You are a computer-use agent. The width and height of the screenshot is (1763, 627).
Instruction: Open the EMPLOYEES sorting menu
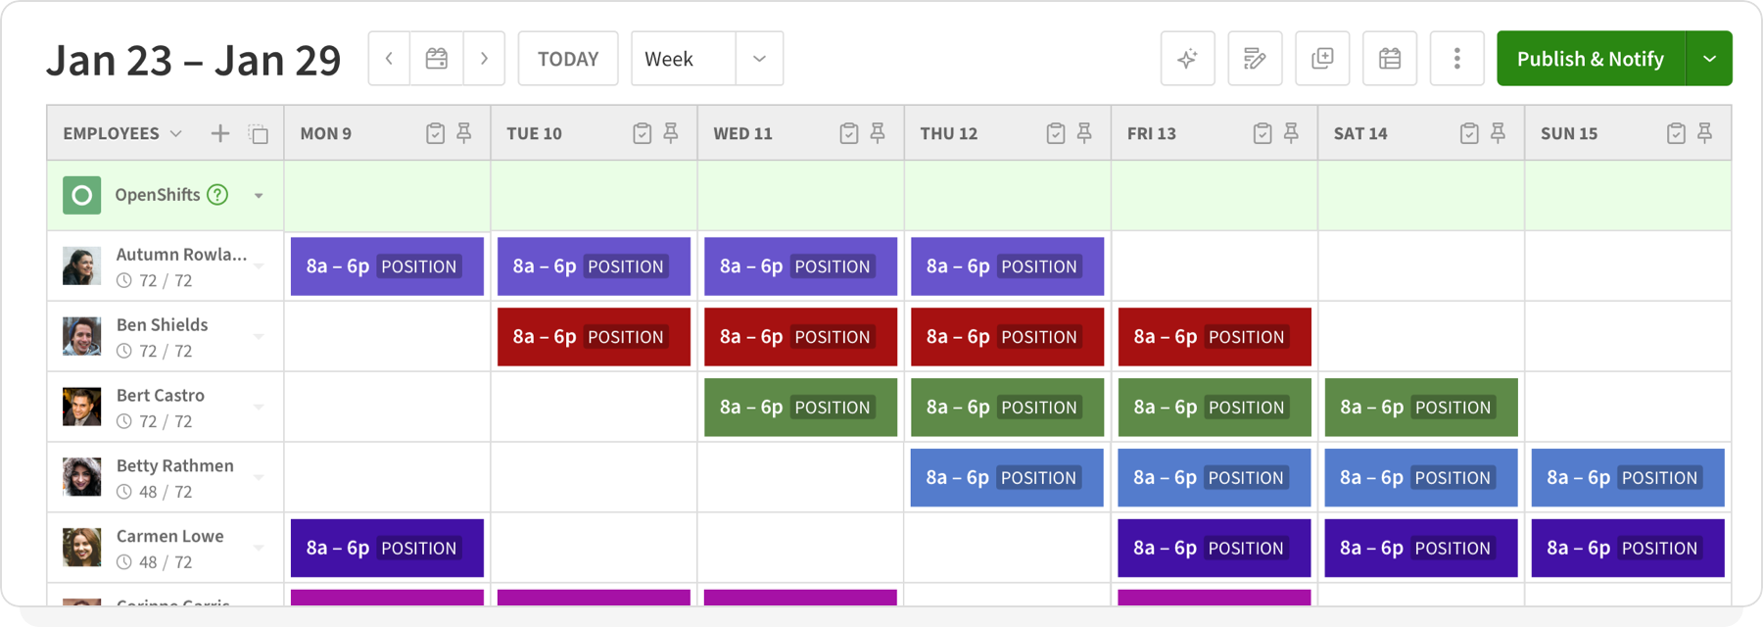coord(176,133)
